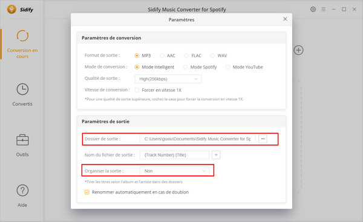Toggle Renommer automatiquement en cas de doublon

click(87, 192)
